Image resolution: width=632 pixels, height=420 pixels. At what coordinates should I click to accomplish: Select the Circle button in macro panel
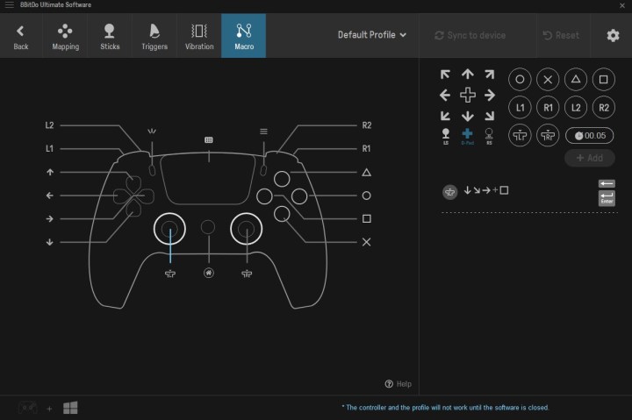click(x=520, y=79)
